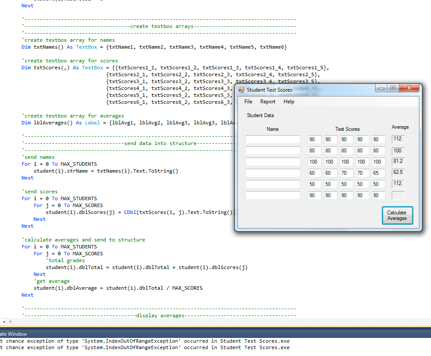Click the Student Test Scores app icon
Image resolution: width=431 pixels, height=356 pixels.
click(241, 90)
